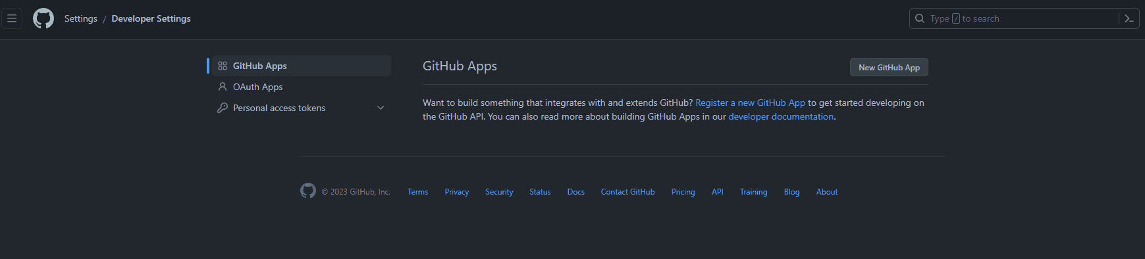The height and width of the screenshot is (259, 1145).
Task: Click the GitHub Apps page heading
Action: 460,66
